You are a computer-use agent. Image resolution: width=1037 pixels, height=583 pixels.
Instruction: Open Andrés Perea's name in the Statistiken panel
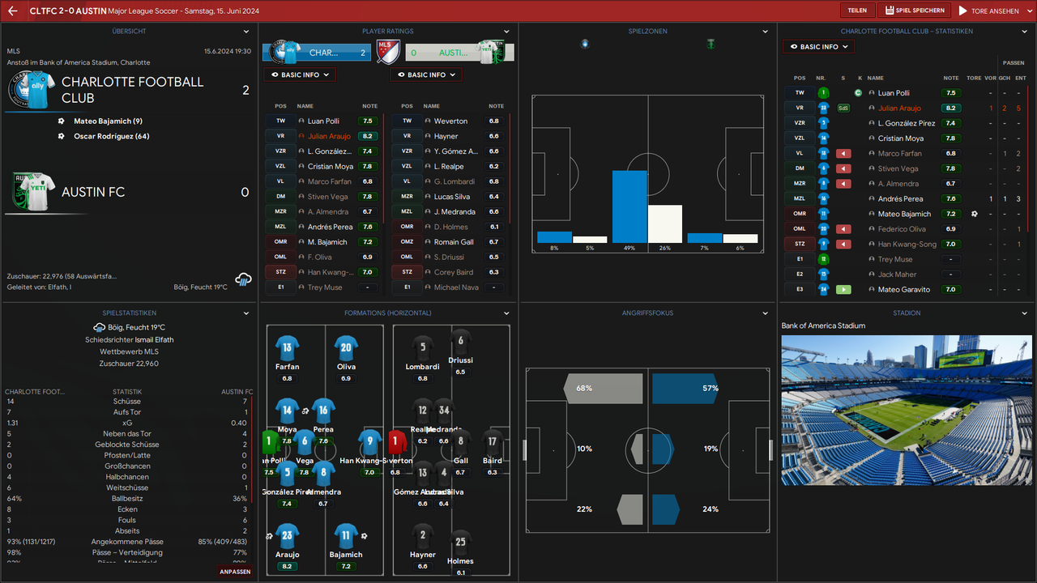[901, 198]
